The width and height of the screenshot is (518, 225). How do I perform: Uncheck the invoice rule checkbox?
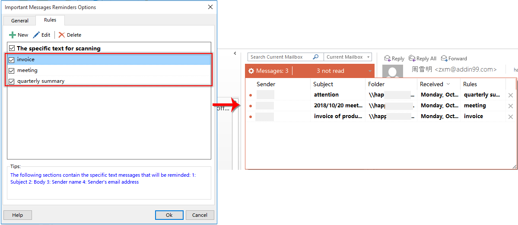12,60
